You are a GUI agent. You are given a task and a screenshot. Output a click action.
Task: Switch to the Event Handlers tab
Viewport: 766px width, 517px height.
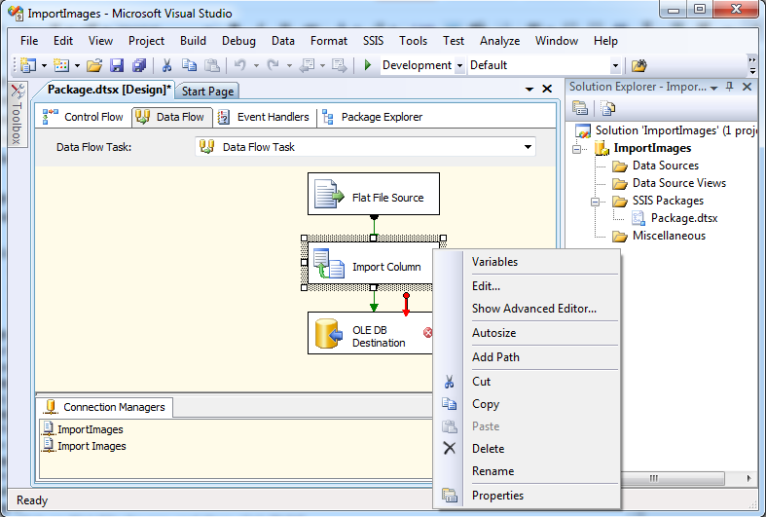point(264,117)
